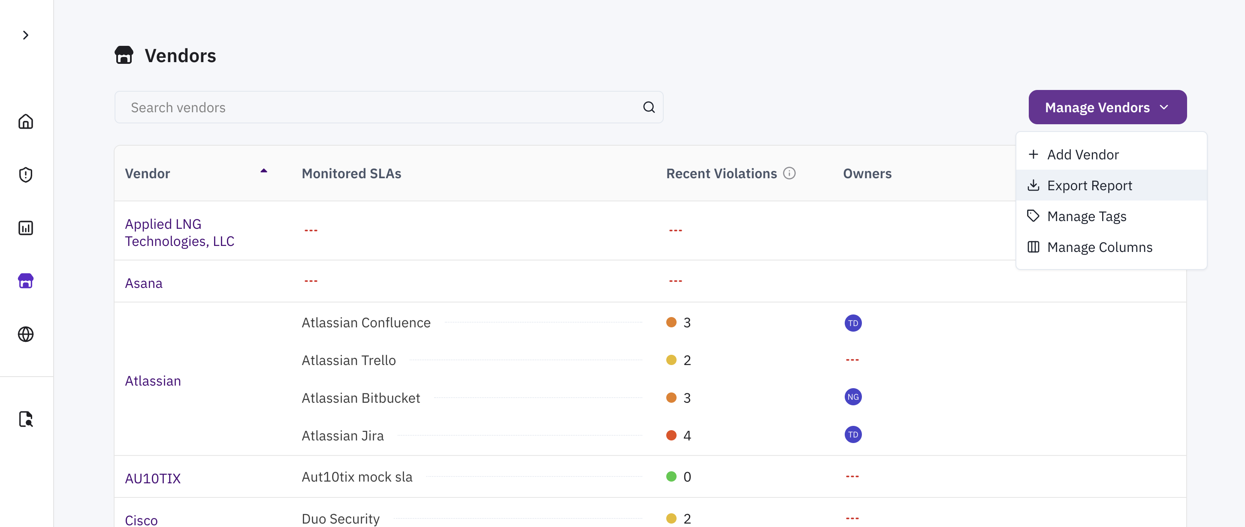Open Manage Columns menu option
The height and width of the screenshot is (527, 1245).
pyautogui.click(x=1100, y=247)
